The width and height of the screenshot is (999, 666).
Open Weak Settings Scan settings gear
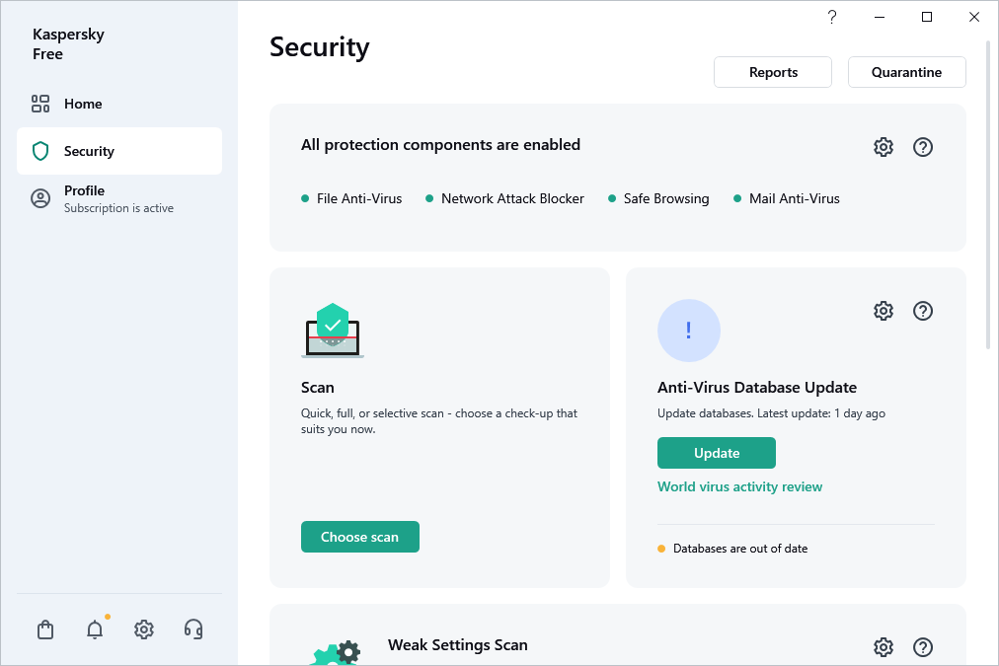(x=883, y=646)
